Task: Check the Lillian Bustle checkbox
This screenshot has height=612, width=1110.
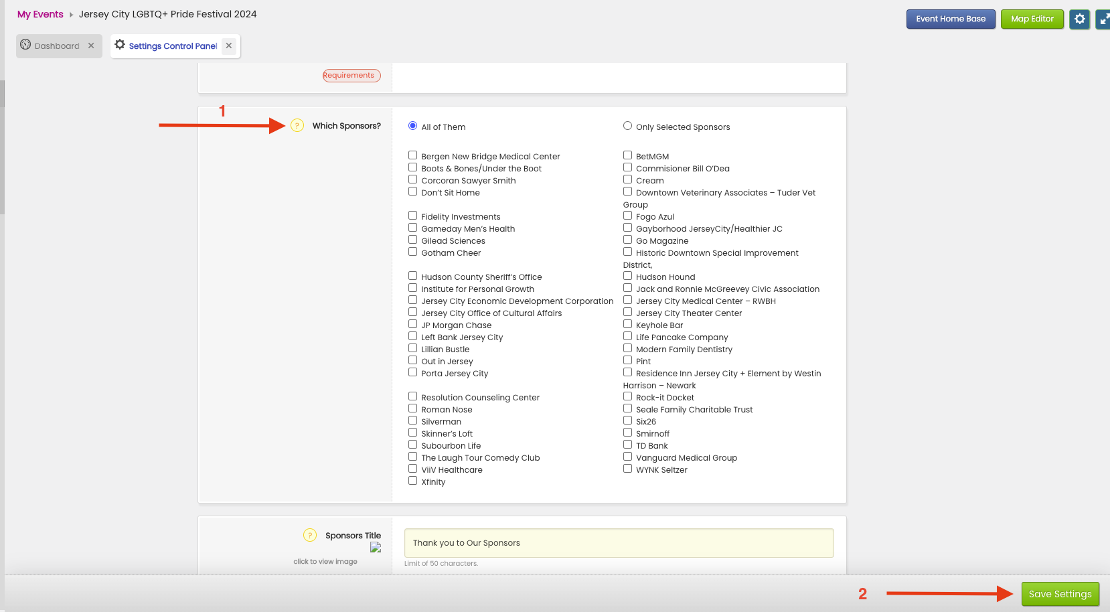Action: [x=413, y=348]
